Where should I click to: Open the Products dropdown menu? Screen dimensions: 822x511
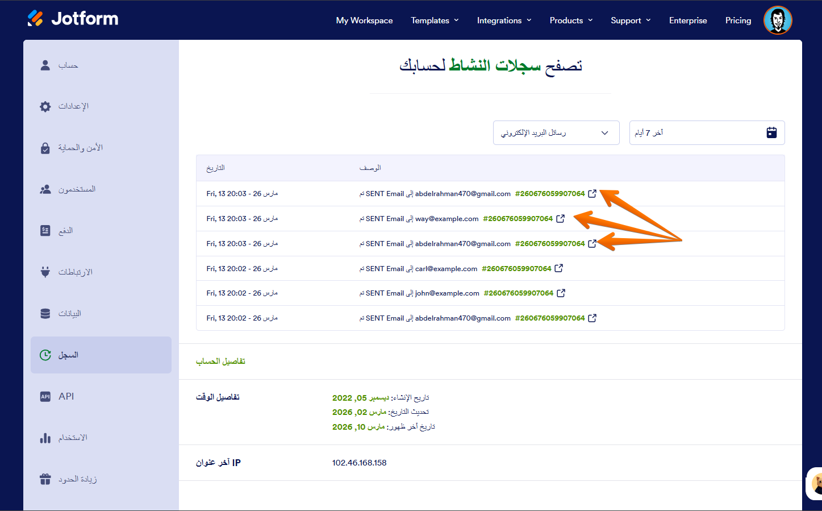(x=571, y=20)
